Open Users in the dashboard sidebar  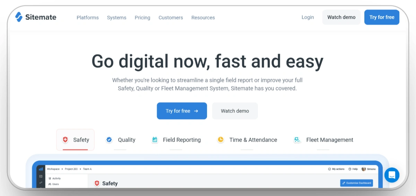tap(53, 184)
